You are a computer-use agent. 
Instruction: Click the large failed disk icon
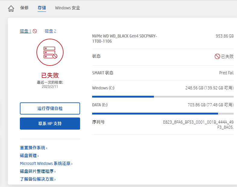(50, 52)
